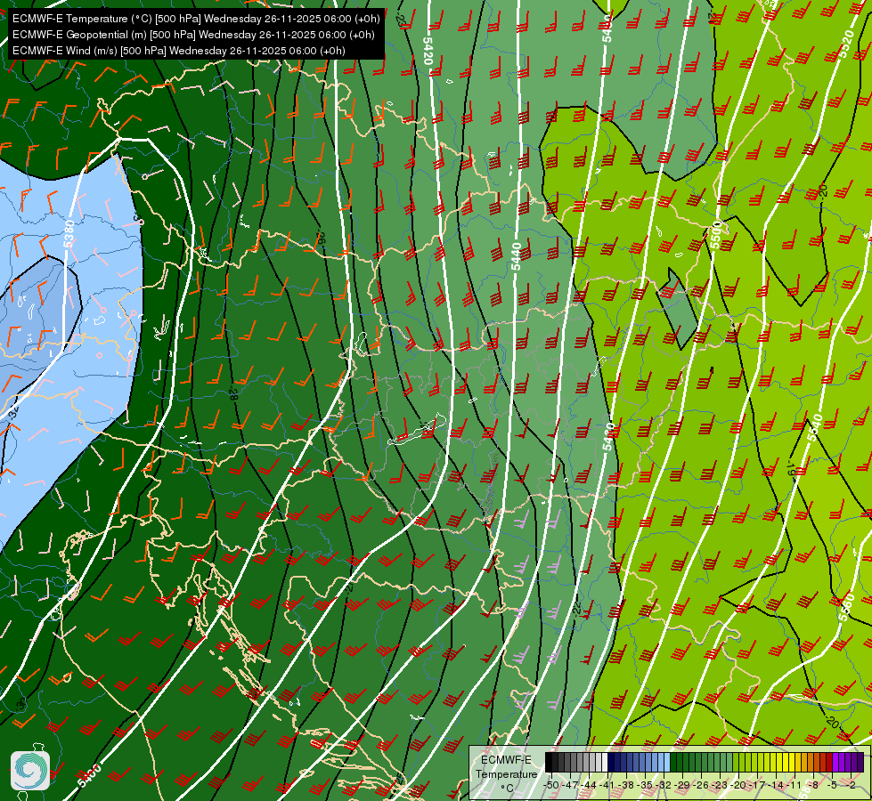872x801 pixels.
Task: Click the -38 legend value
Action: 626,785
